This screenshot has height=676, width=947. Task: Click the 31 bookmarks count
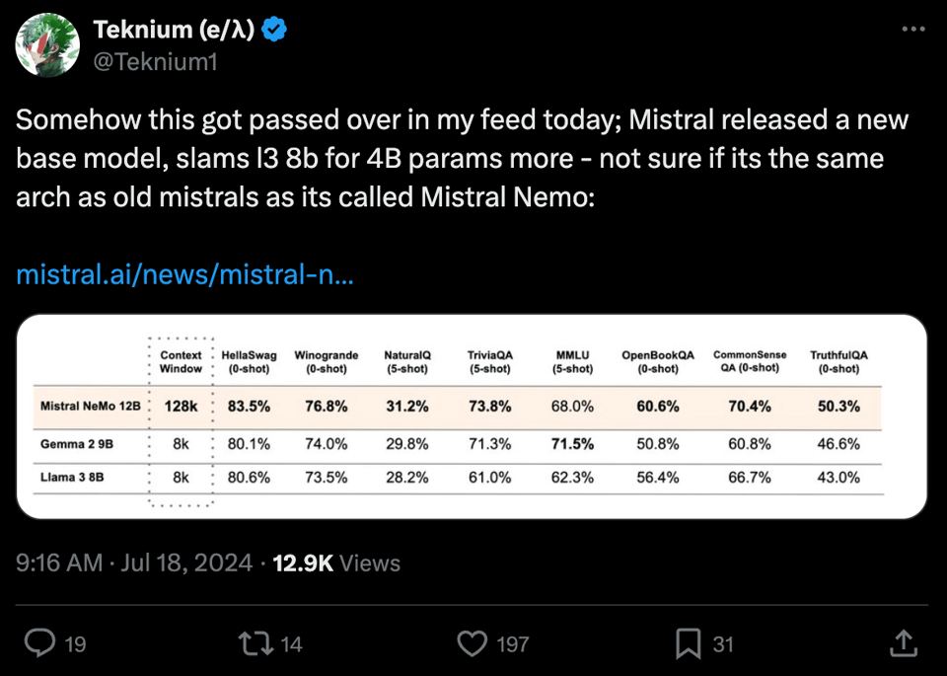click(723, 644)
